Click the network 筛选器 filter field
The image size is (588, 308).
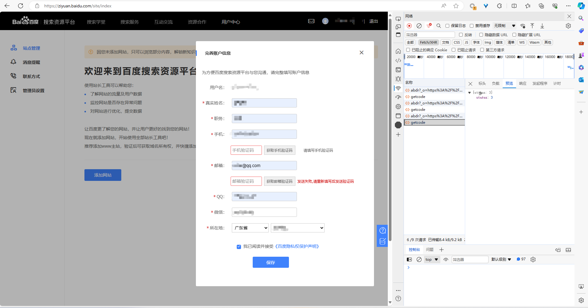[x=430, y=35]
